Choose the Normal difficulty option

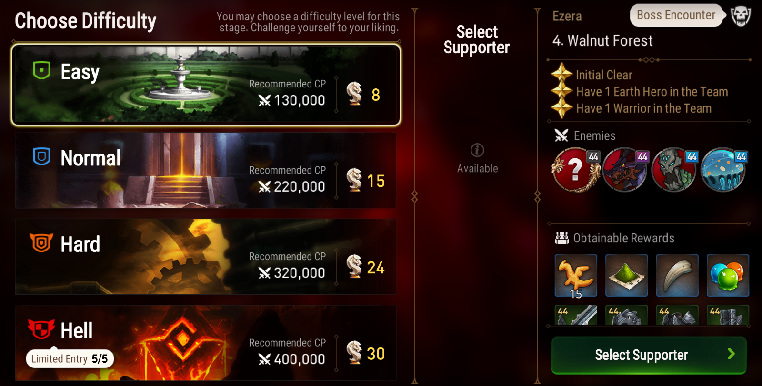205,170
